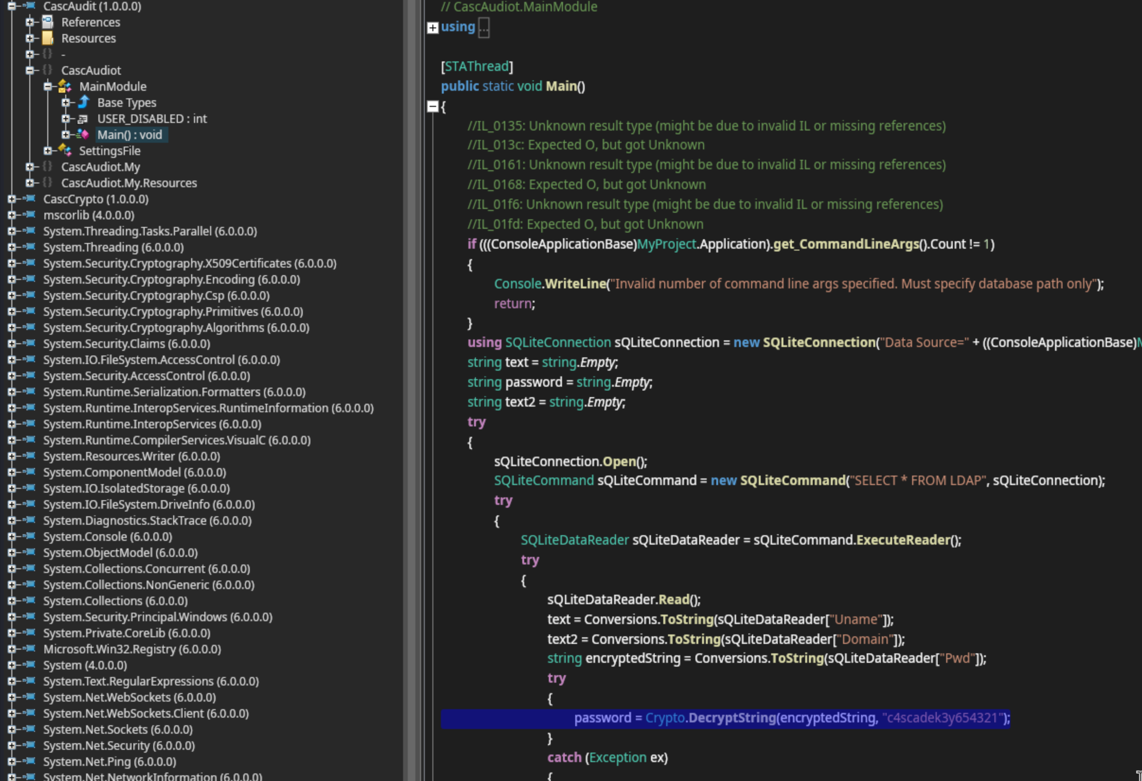Image resolution: width=1142 pixels, height=781 pixels.
Task: Click SQLiteConnection type in using statement
Action: click(x=558, y=342)
